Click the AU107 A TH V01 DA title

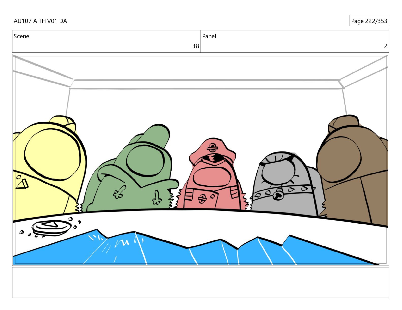(x=40, y=21)
